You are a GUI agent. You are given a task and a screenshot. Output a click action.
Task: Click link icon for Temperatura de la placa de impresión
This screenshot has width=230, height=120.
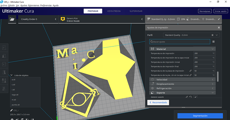point(190,71)
